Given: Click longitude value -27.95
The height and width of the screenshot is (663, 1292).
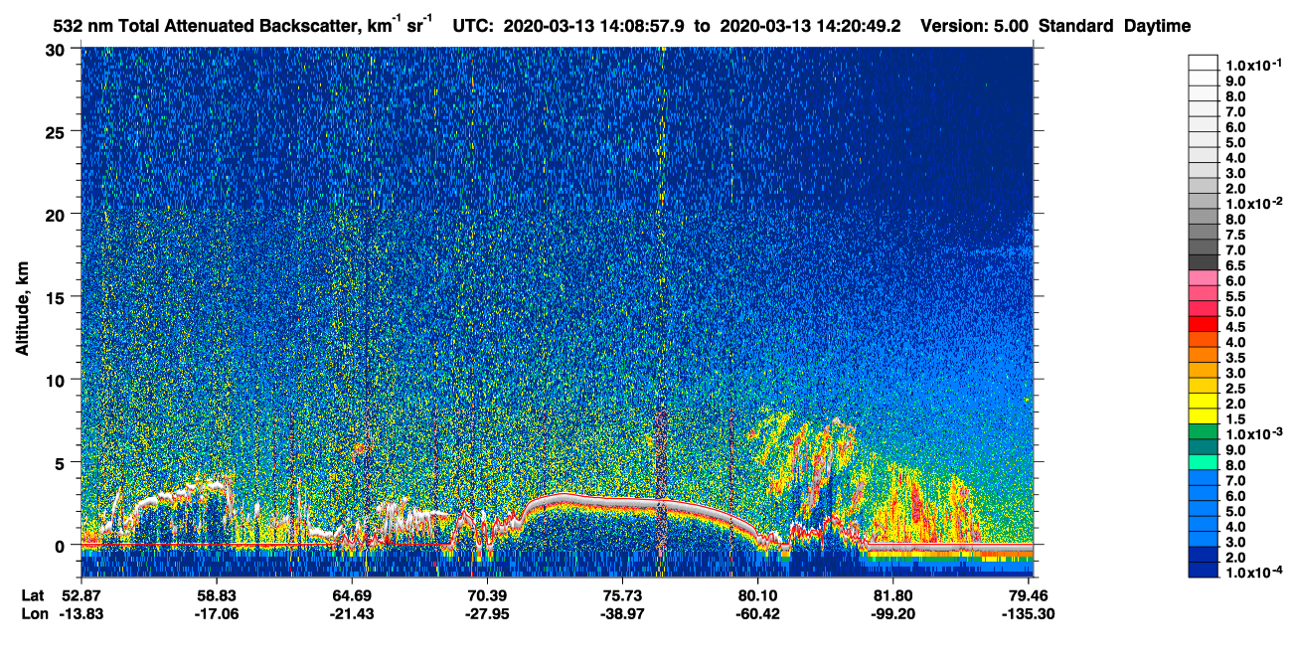Looking at the screenshot, I should click(x=488, y=613).
